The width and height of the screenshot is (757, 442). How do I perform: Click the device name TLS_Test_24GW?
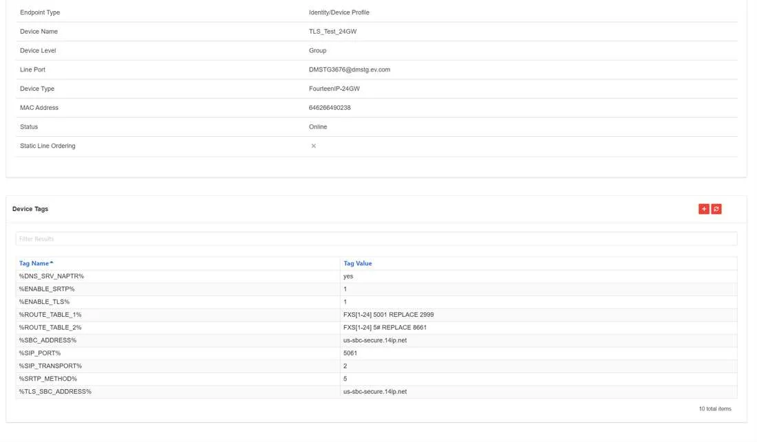(x=332, y=32)
